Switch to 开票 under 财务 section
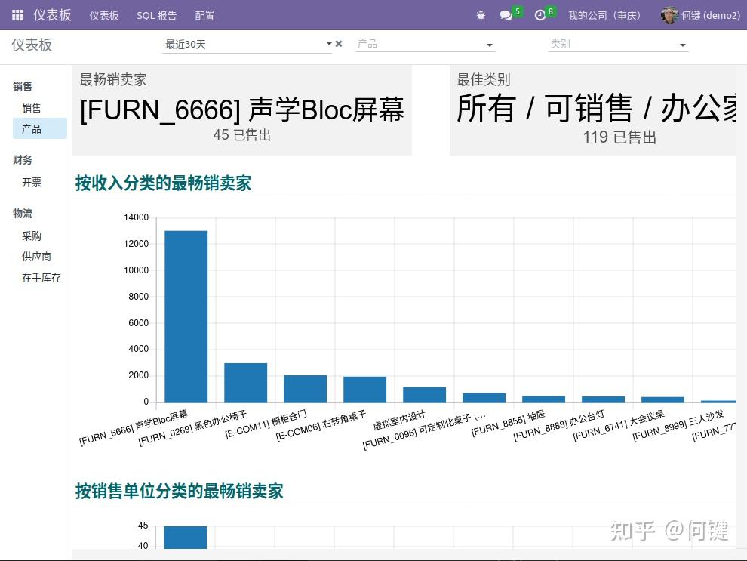This screenshot has width=747, height=561. tap(32, 182)
